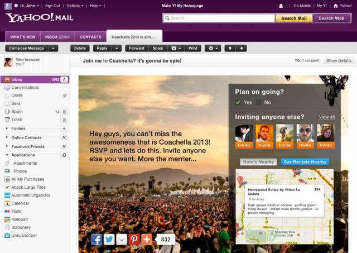Image resolution: width=357 pixels, height=253 pixels.
Task: Share the email on Twitter
Action: click(x=109, y=240)
